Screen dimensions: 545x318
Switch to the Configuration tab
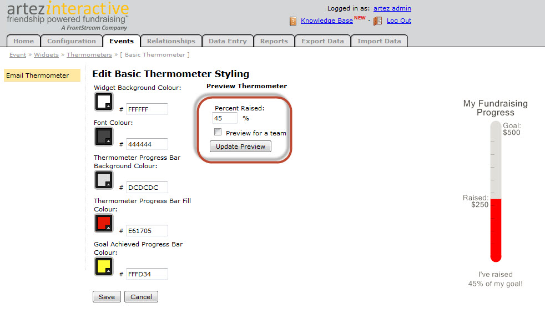[x=72, y=41]
